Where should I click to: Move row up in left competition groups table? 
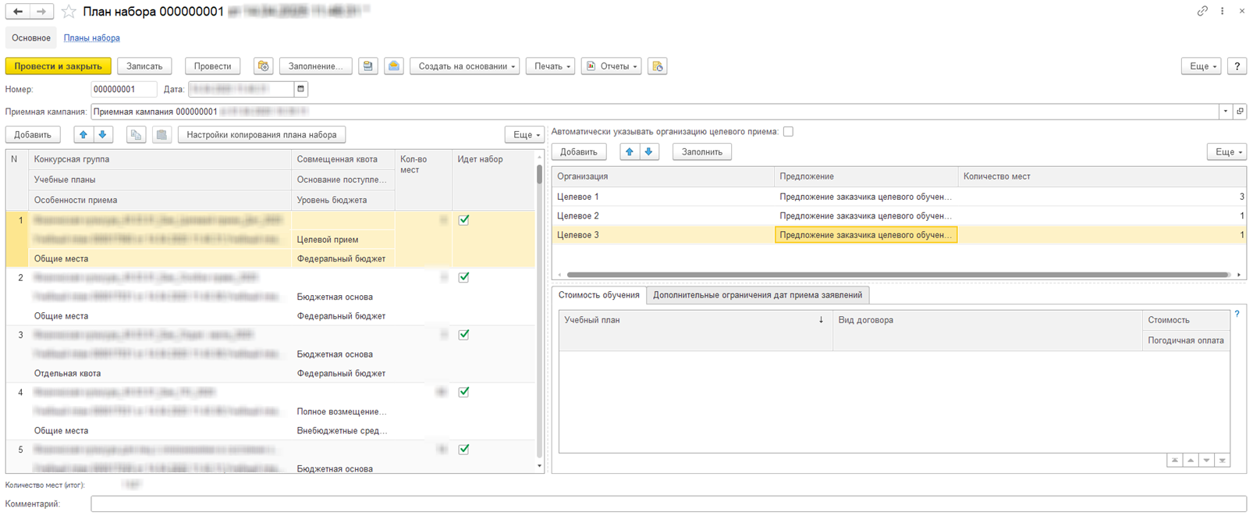click(83, 135)
